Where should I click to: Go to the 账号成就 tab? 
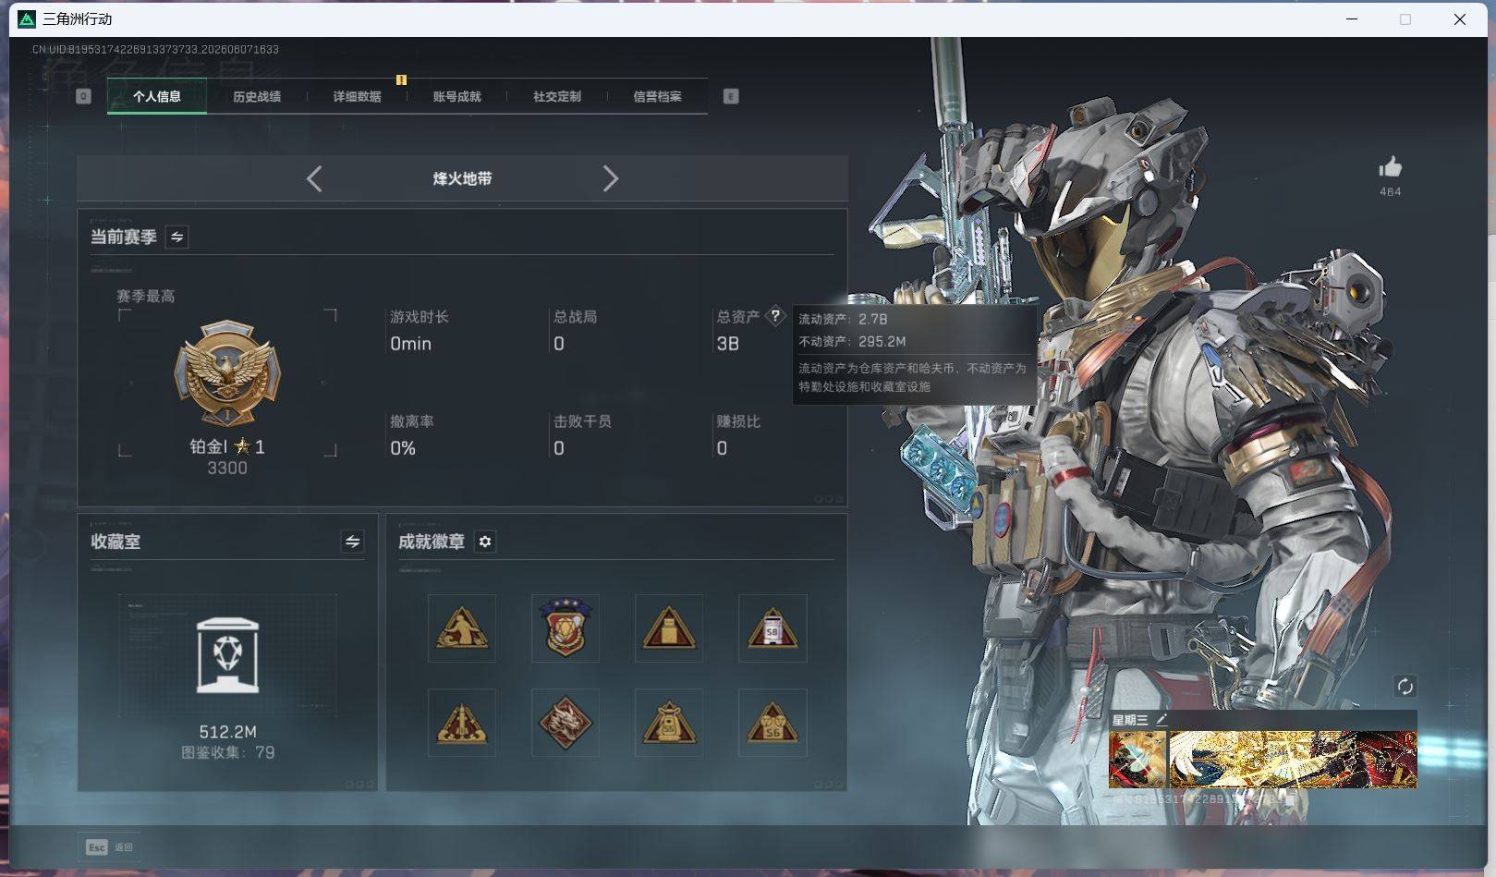456,96
